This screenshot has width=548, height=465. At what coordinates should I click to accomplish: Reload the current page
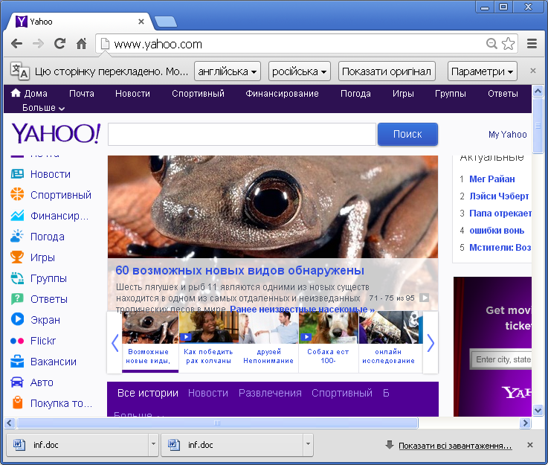pyautogui.click(x=59, y=44)
